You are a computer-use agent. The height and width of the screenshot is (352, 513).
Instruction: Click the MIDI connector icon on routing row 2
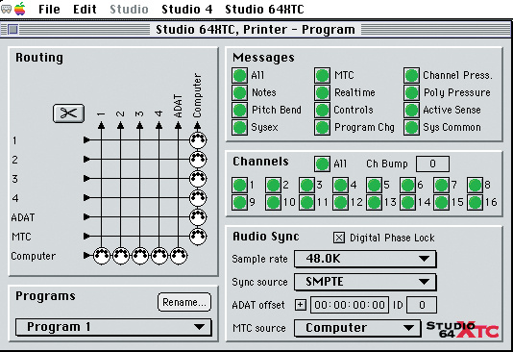click(198, 160)
